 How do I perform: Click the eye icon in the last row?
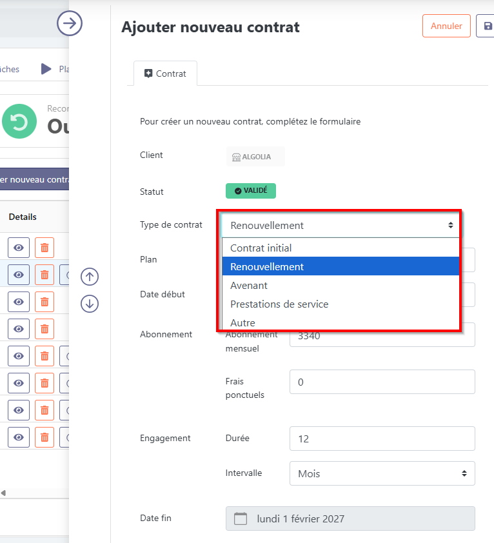[19, 437]
